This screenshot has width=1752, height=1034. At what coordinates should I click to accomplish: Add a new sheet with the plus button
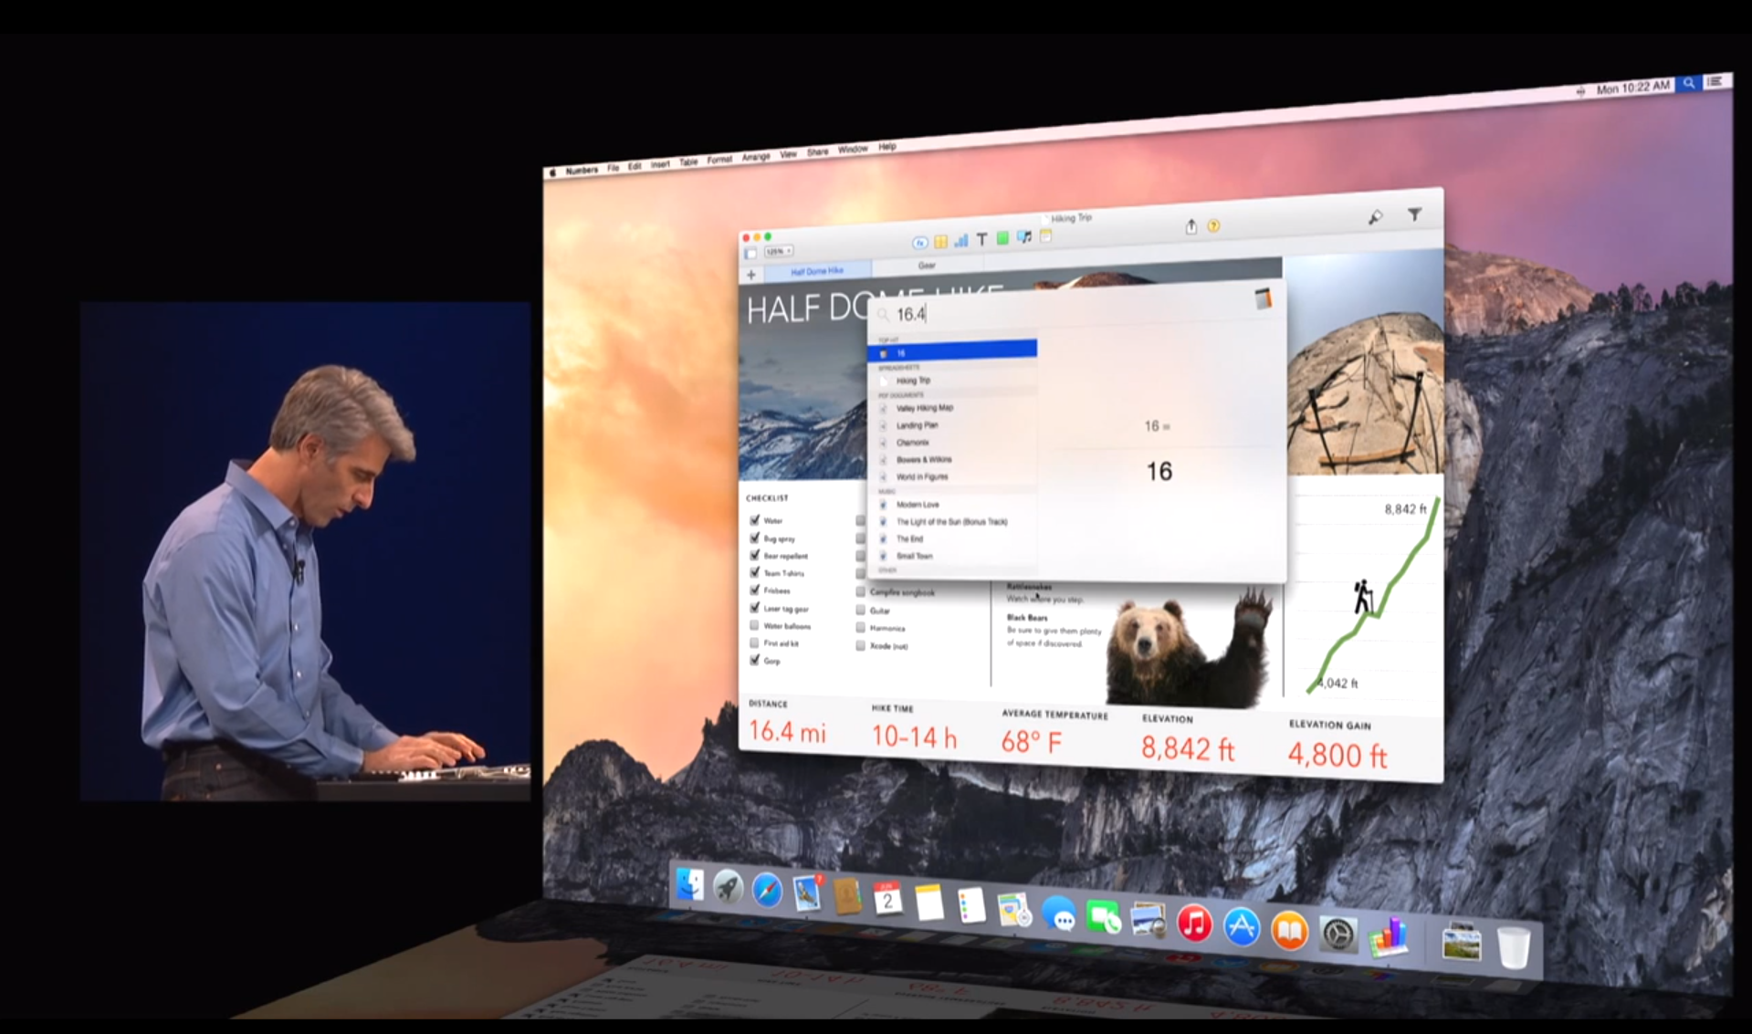[x=750, y=275]
